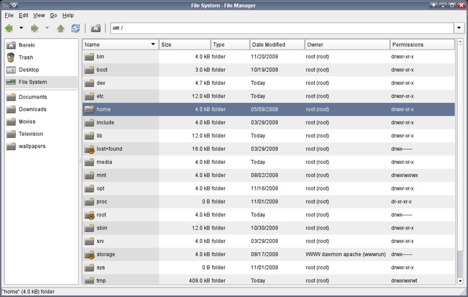Image resolution: width=468 pixels, height=297 pixels.
Task: Open the Forward history dropdown arrow
Action: point(47,28)
